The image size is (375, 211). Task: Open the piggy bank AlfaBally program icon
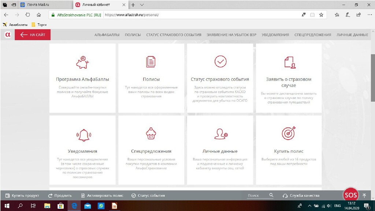click(x=82, y=62)
